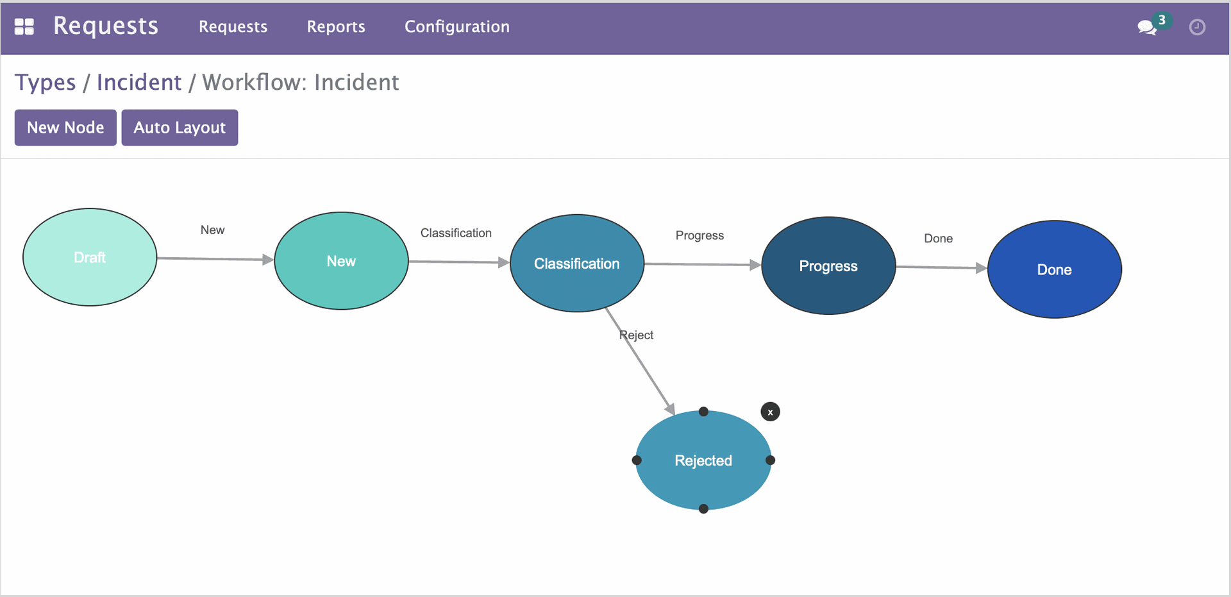Delete Rejected node with x button

pos(770,412)
